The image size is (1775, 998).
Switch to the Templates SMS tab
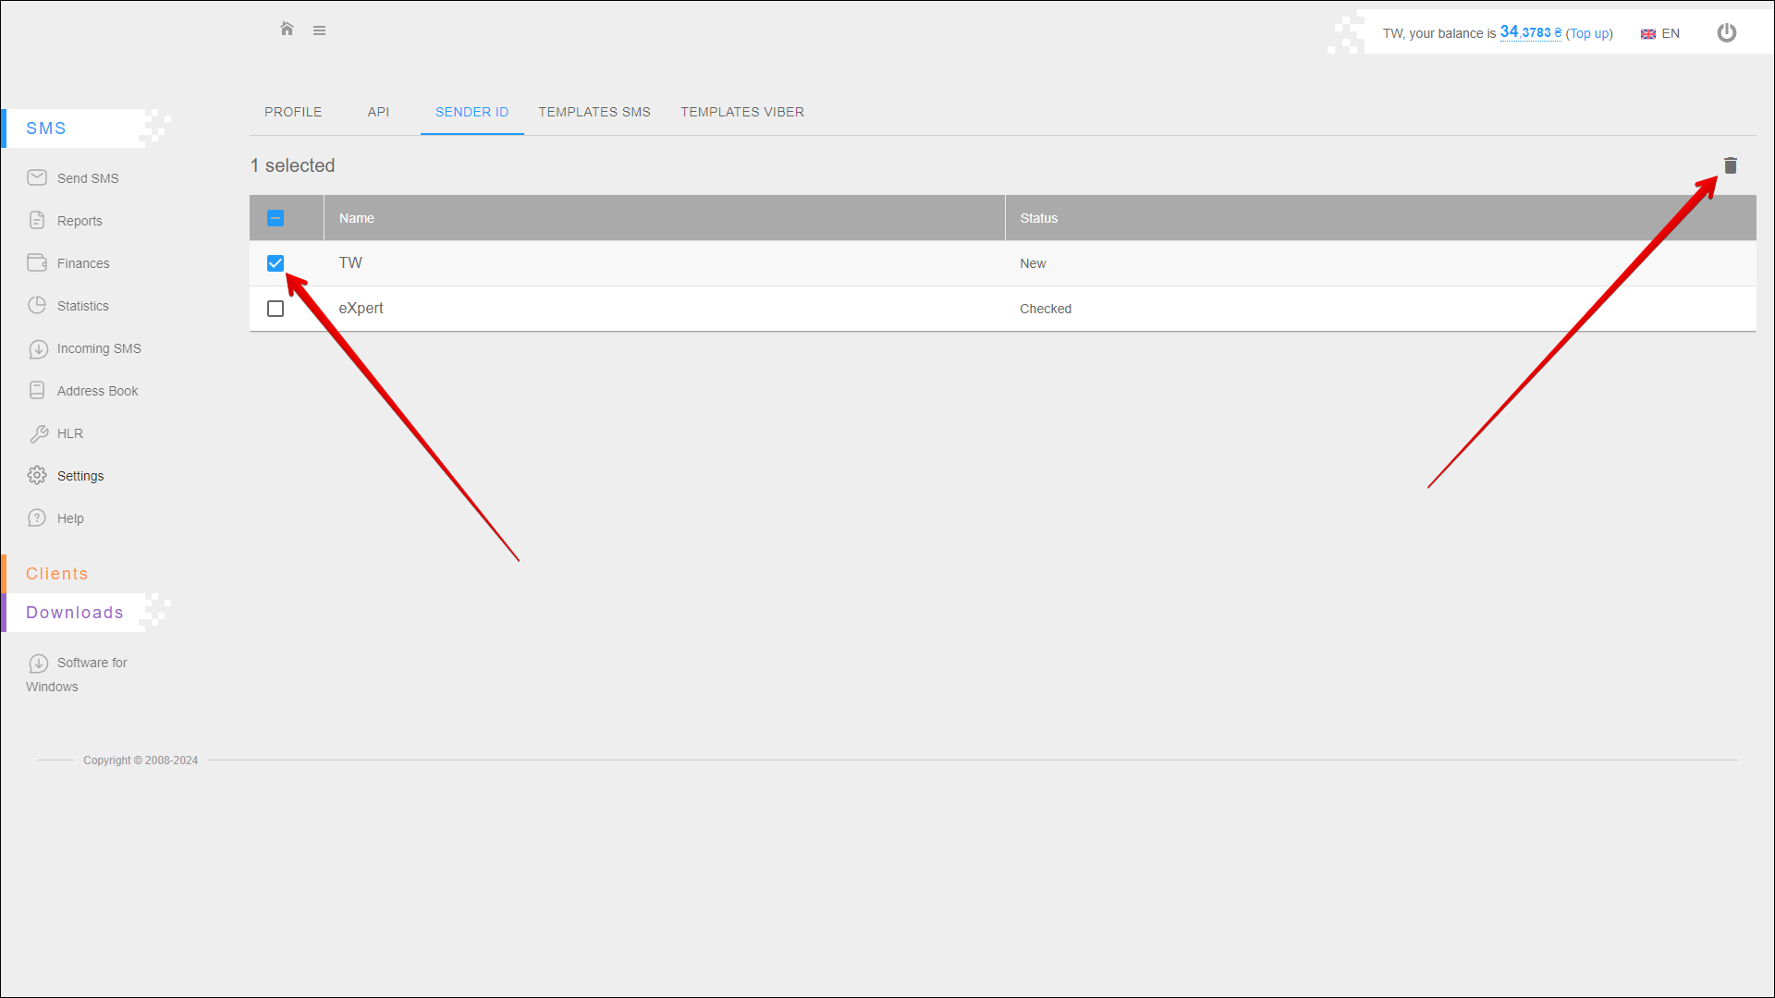[594, 112]
